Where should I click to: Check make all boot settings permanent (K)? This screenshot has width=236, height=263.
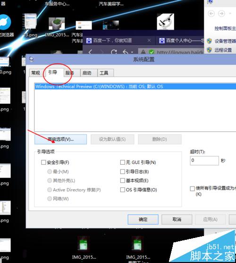[192, 188]
